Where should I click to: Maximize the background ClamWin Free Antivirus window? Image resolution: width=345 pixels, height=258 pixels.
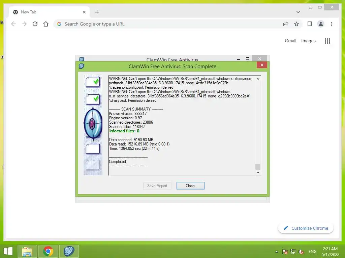click(248, 58)
